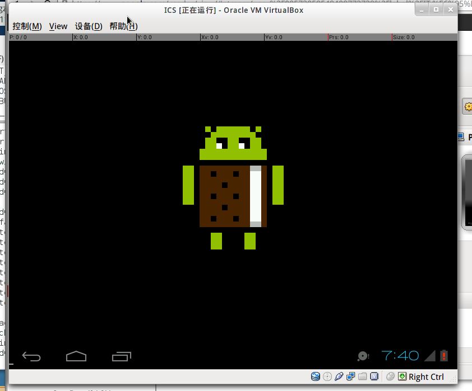Open the 设备(D) menu
Image resolution: width=472 pixels, height=391 pixels.
pos(89,26)
